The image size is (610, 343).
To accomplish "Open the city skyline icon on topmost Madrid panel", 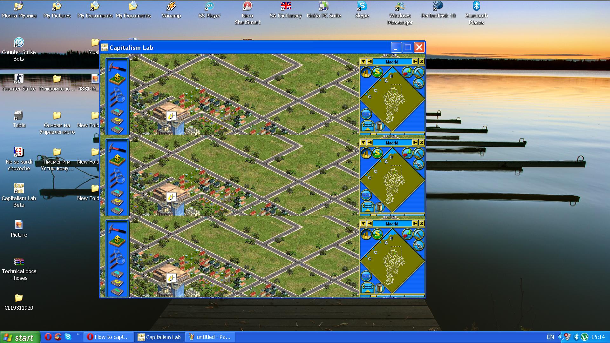I will tap(366, 72).
